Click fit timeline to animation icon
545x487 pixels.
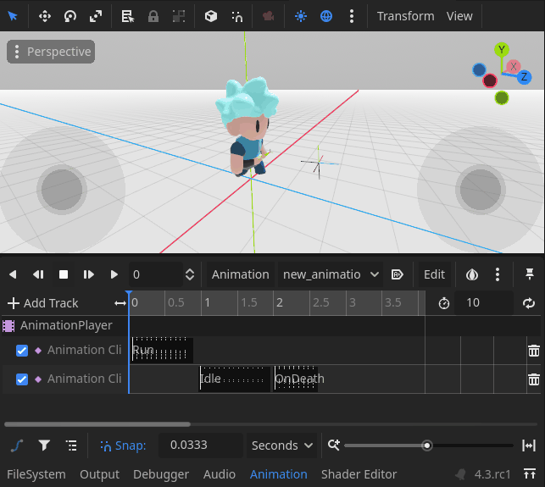tap(529, 445)
